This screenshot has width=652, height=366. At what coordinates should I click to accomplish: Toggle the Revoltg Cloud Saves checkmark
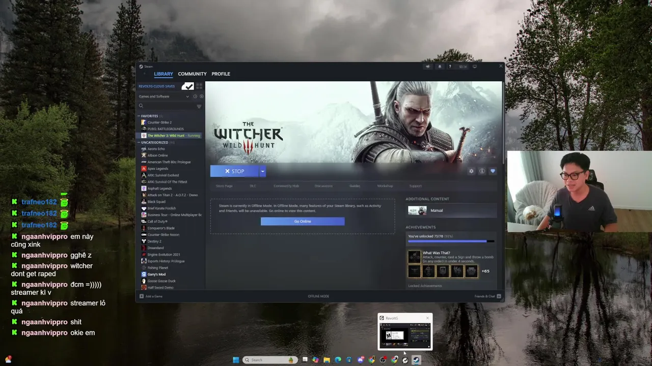tap(188, 86)
